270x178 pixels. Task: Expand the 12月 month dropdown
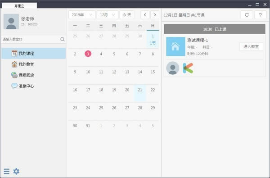108,15
